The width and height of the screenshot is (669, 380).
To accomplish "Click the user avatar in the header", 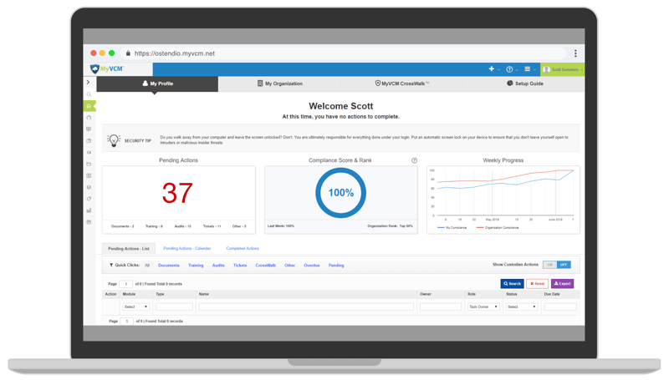I will [546, 69].
